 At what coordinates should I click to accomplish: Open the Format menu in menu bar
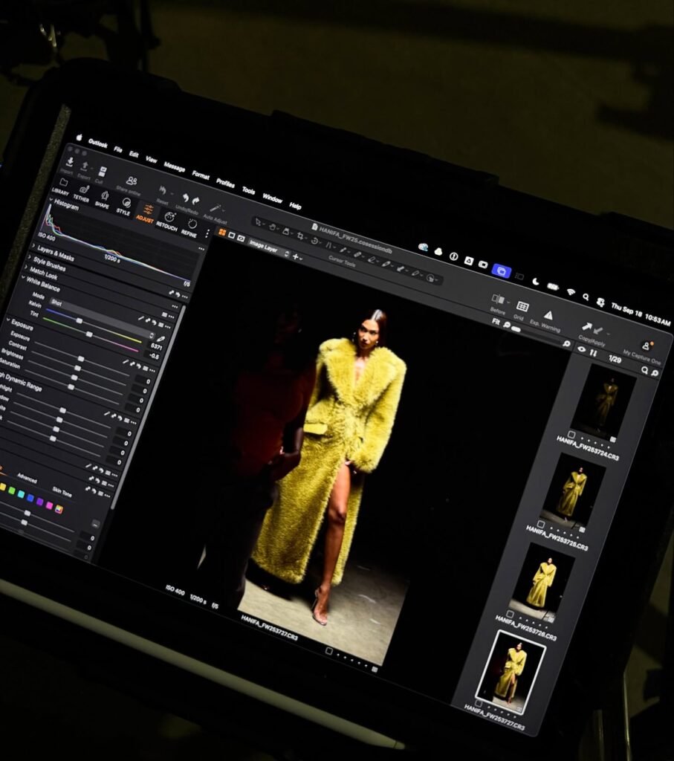click(x=201, y=175)
